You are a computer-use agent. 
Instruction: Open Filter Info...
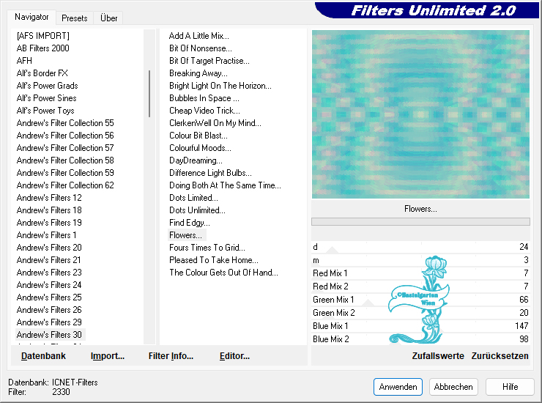171,356
